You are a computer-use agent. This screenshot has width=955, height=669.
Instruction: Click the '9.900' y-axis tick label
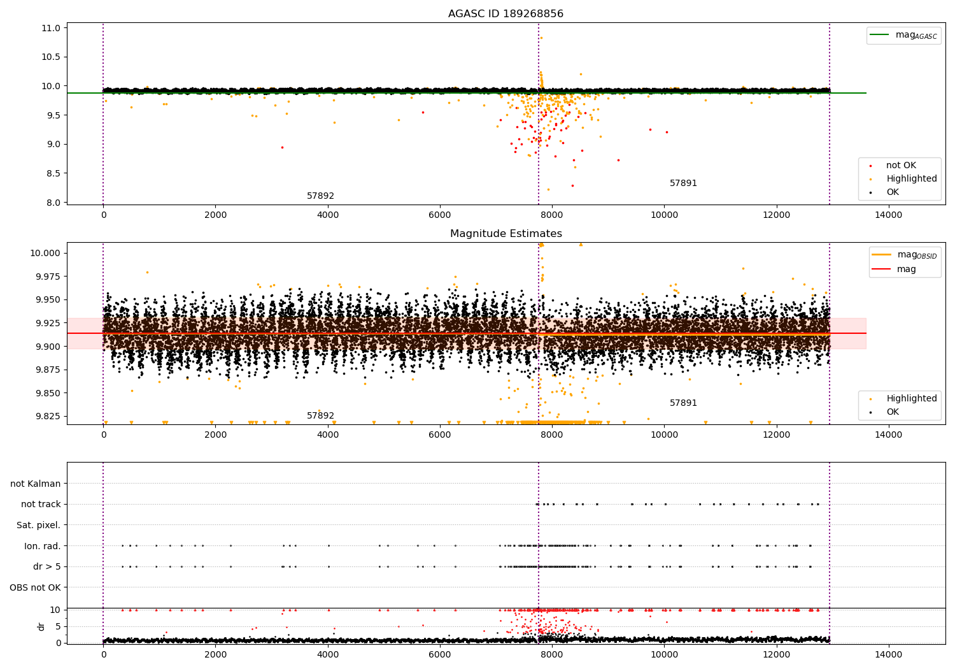click(48, 347)
